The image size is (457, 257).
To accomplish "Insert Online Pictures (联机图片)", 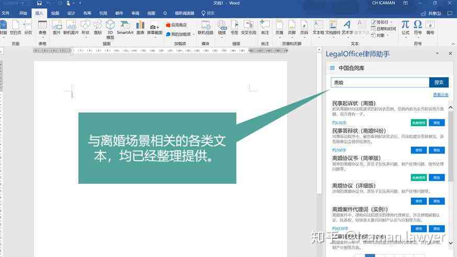I will [71, 28].
